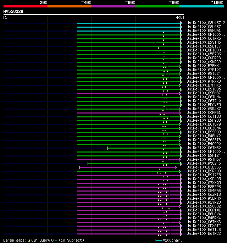Click the red 20% legend segment
The image size is (227, 243).
click(x=26, y=6)
